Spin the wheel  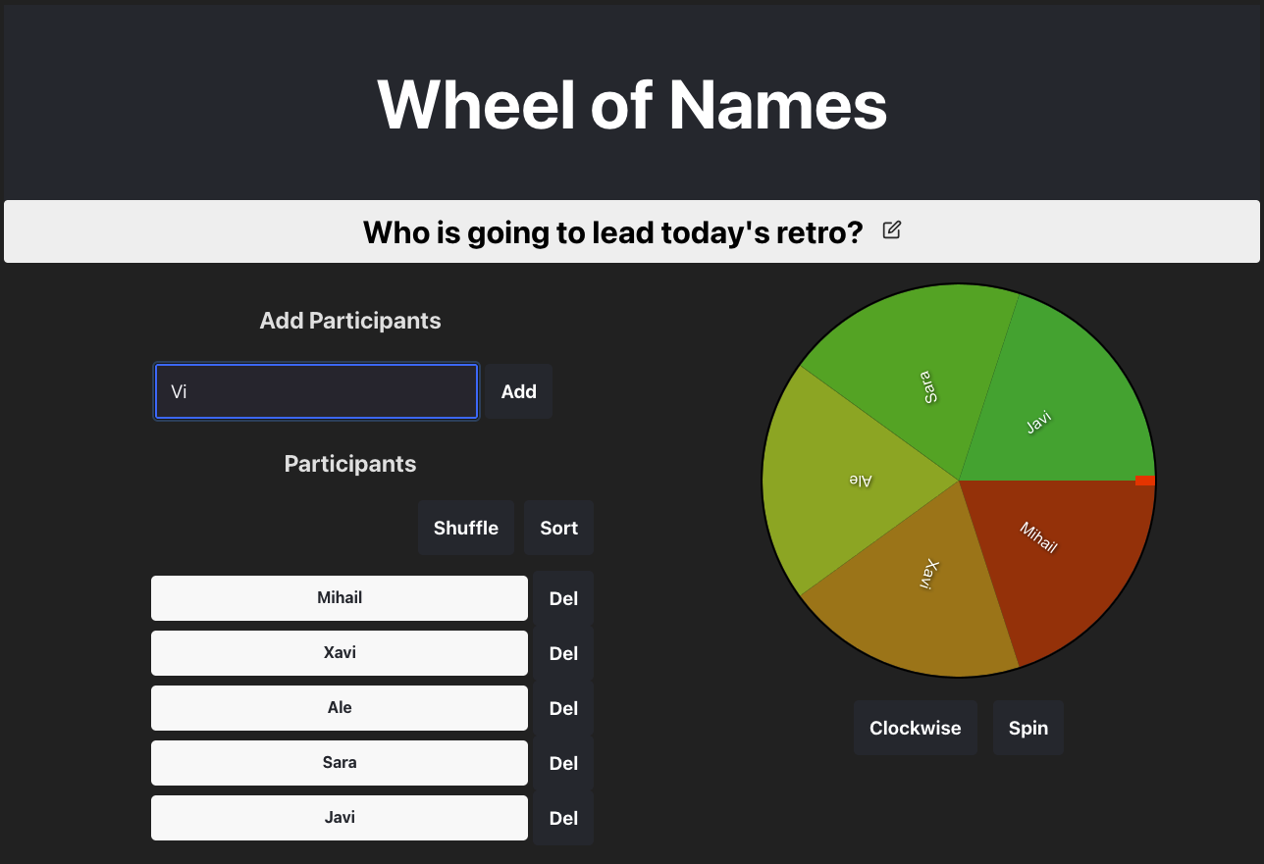(1028, 728)
